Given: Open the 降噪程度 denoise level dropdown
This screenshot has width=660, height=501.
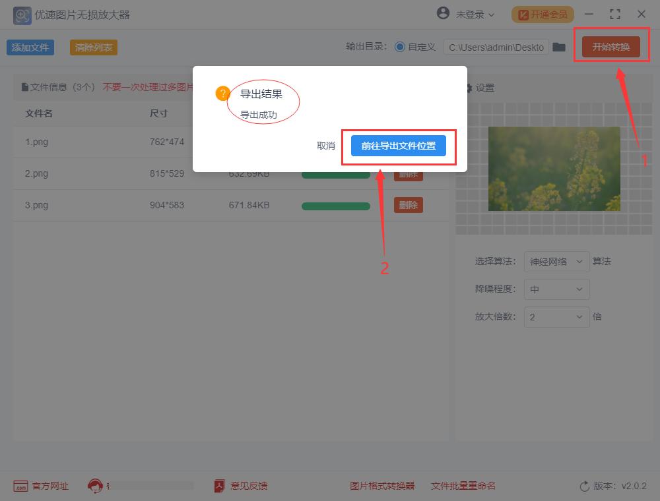Looking at the screenshot, I should [x=556, y=289].
